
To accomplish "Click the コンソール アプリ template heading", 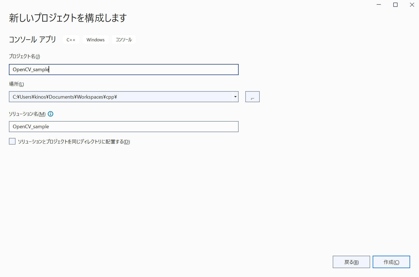I will [32, 40].
